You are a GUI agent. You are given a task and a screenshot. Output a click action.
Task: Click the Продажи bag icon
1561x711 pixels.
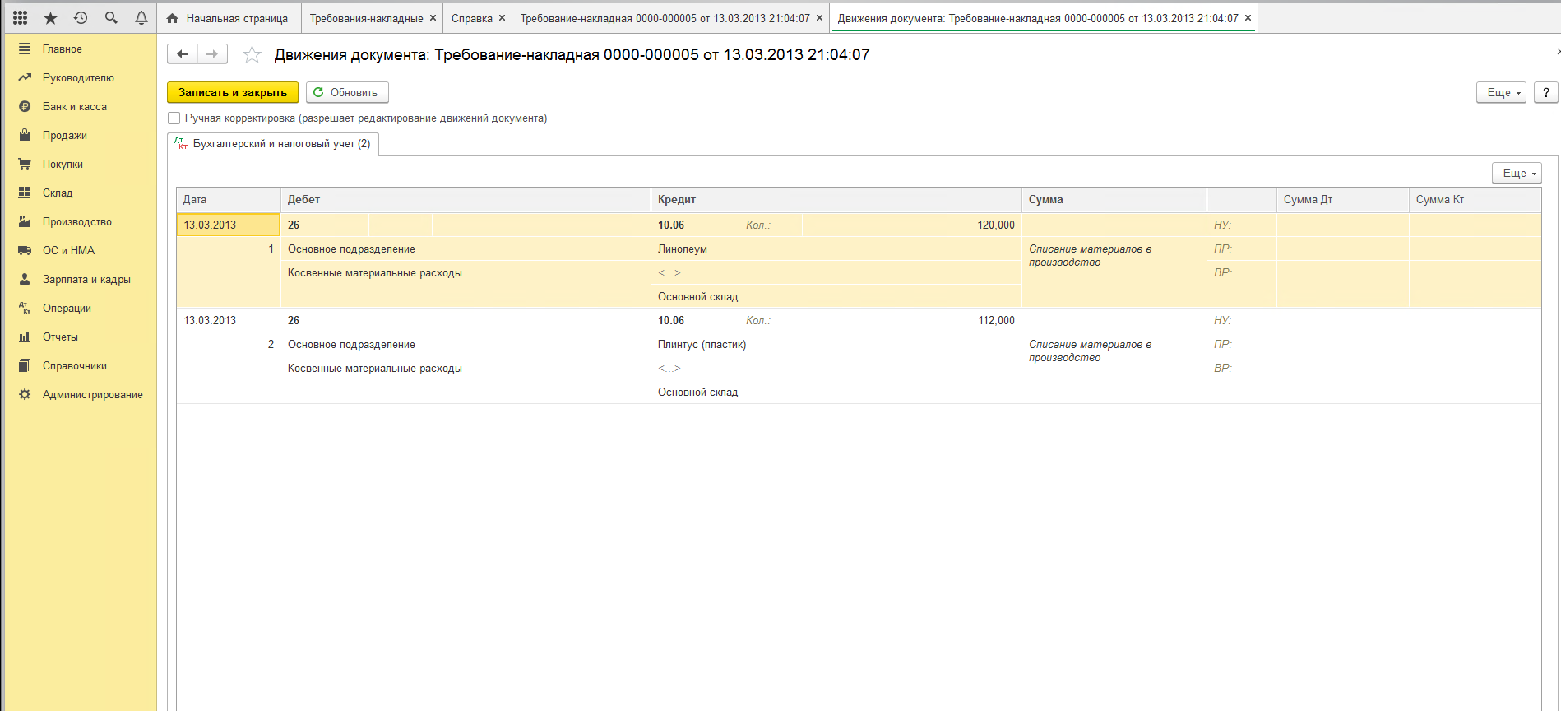tap(25, 135)
